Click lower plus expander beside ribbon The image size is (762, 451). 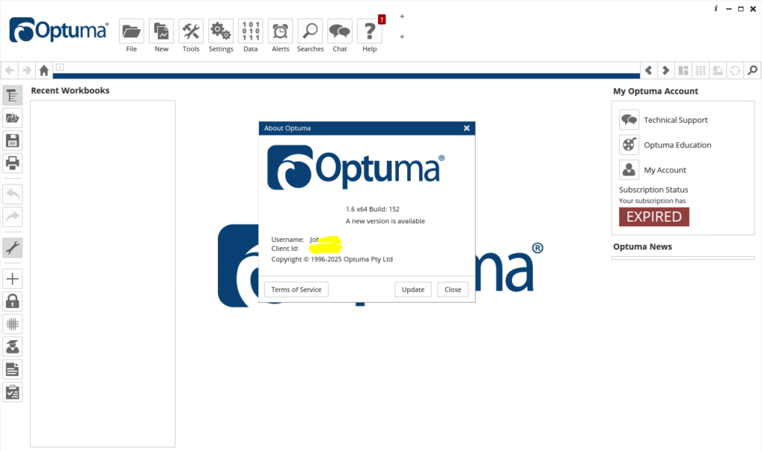[x=402, y=36]
